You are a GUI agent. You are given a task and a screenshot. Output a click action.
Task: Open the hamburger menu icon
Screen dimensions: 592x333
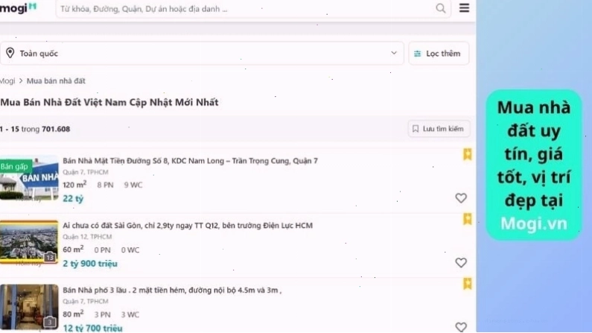(465, 8)
